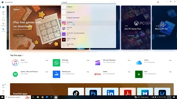Viewport: 177px width, 99px height.
Task: Click the purple TW PLAY icon
Action: (x=64, y=29)
